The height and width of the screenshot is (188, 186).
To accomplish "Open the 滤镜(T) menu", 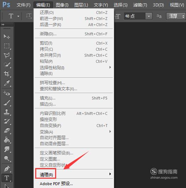I will (x=140, y=5).
